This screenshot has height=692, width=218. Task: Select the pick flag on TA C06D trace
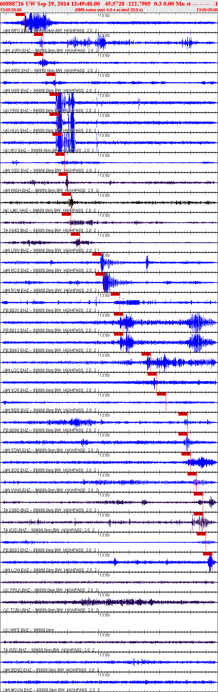point(198,494)
